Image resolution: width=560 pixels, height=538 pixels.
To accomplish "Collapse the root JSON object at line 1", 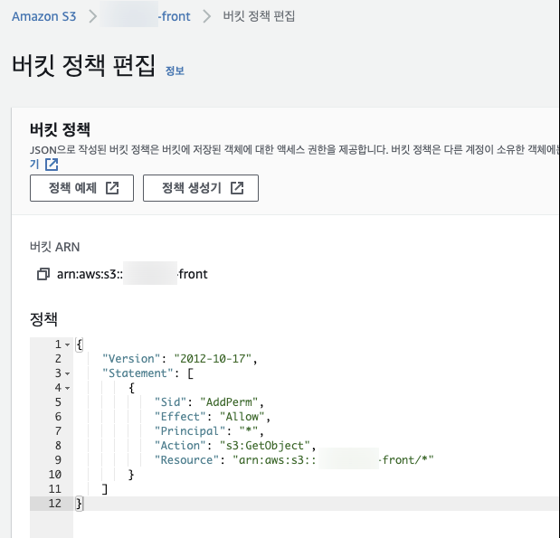I will click(67, 345).
